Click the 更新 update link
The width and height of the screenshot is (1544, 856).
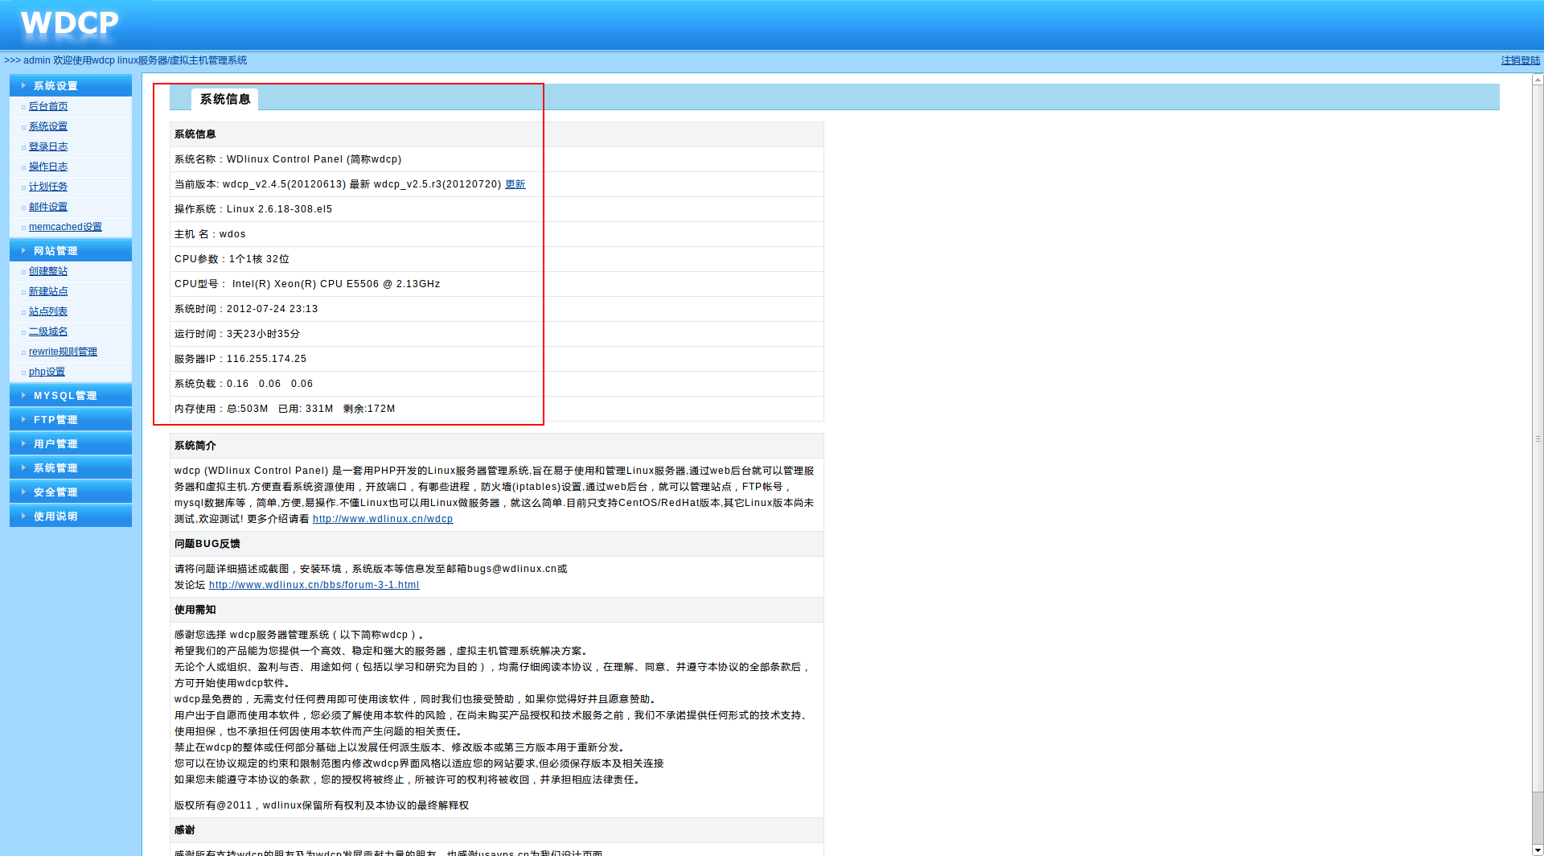[516, 184]
